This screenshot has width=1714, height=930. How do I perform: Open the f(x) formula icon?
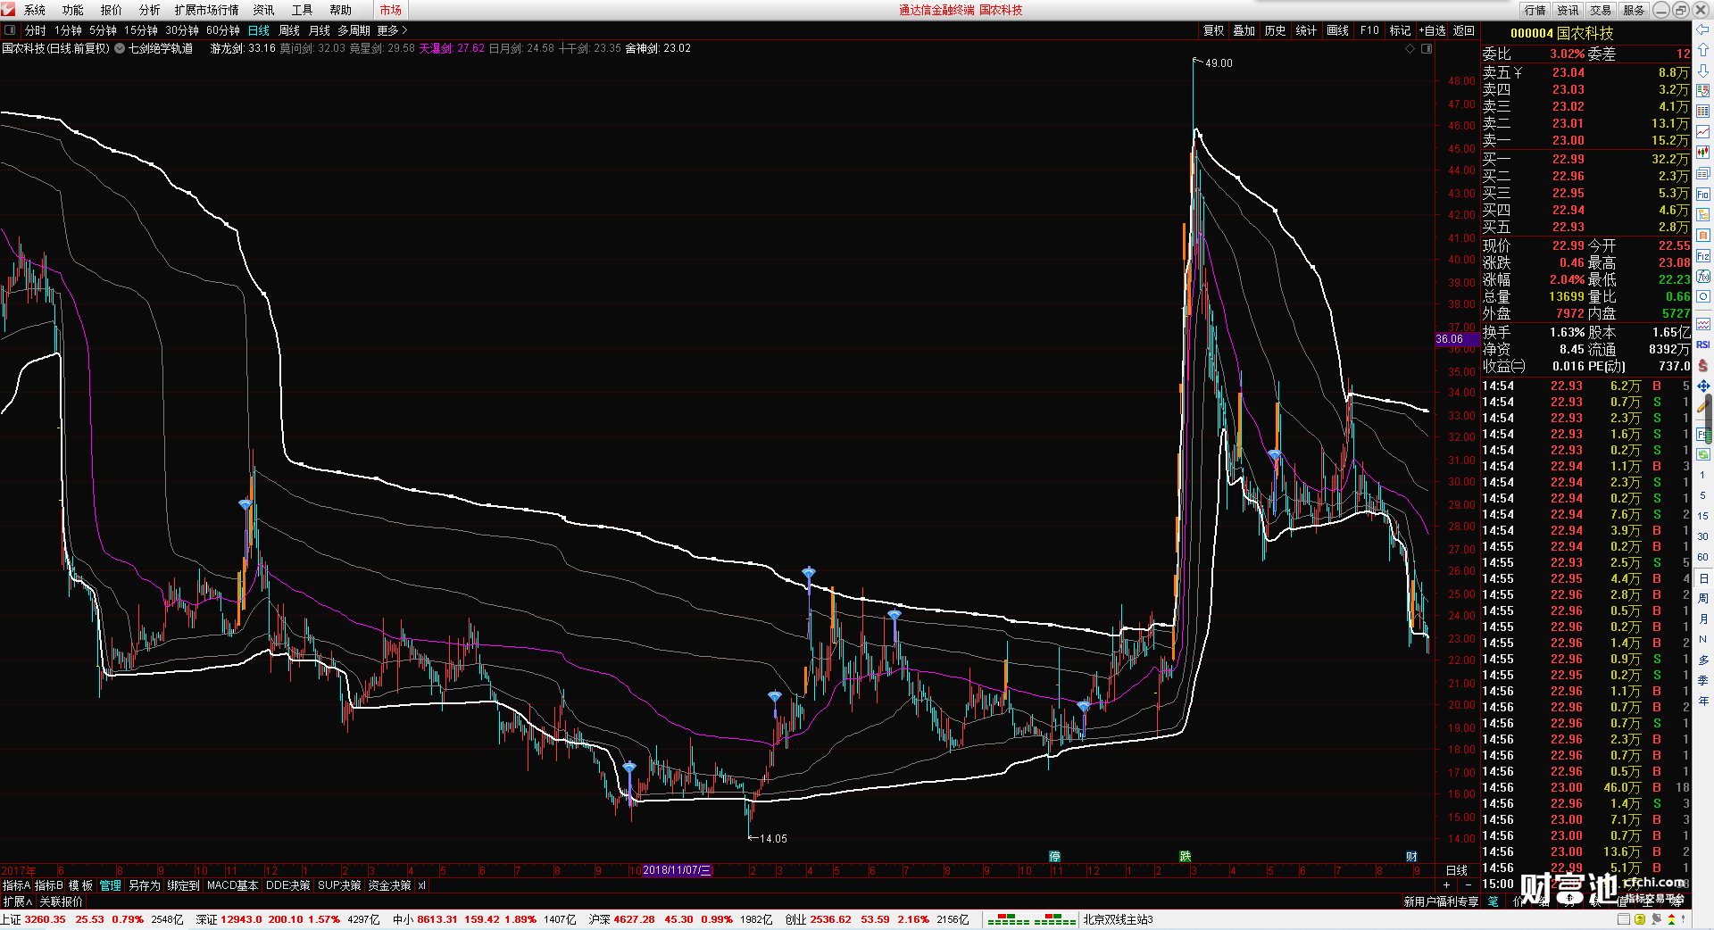[1703, 277]
